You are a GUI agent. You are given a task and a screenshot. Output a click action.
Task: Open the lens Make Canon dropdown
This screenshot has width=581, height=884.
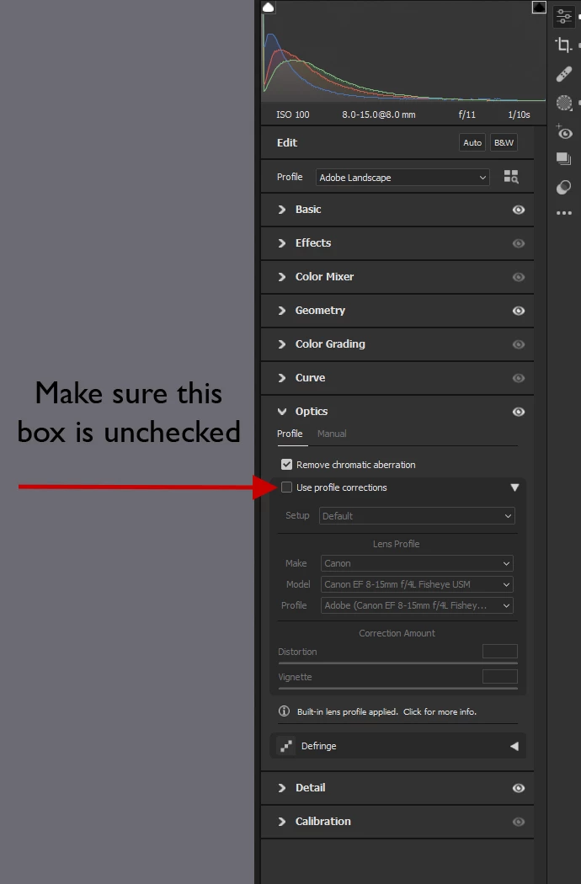click(x=417, y=563)
